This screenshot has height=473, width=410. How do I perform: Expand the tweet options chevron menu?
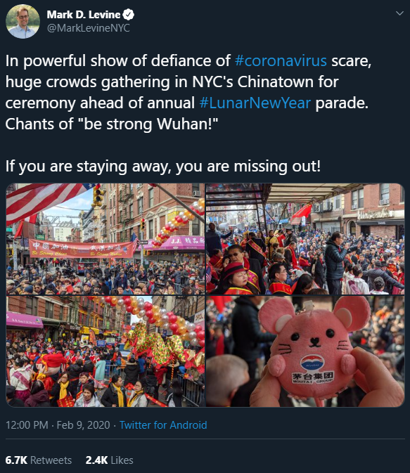coord(399,13)
